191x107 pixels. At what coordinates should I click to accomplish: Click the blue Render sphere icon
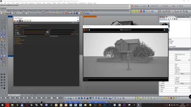pyautogui.click(x=77, y=13)
